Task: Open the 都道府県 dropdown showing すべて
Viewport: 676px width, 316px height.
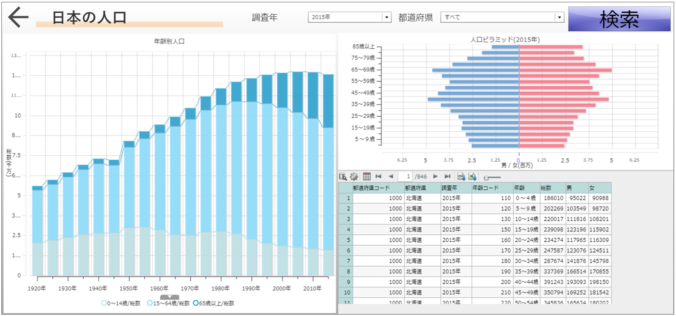Action: click(x=502, y=17)
